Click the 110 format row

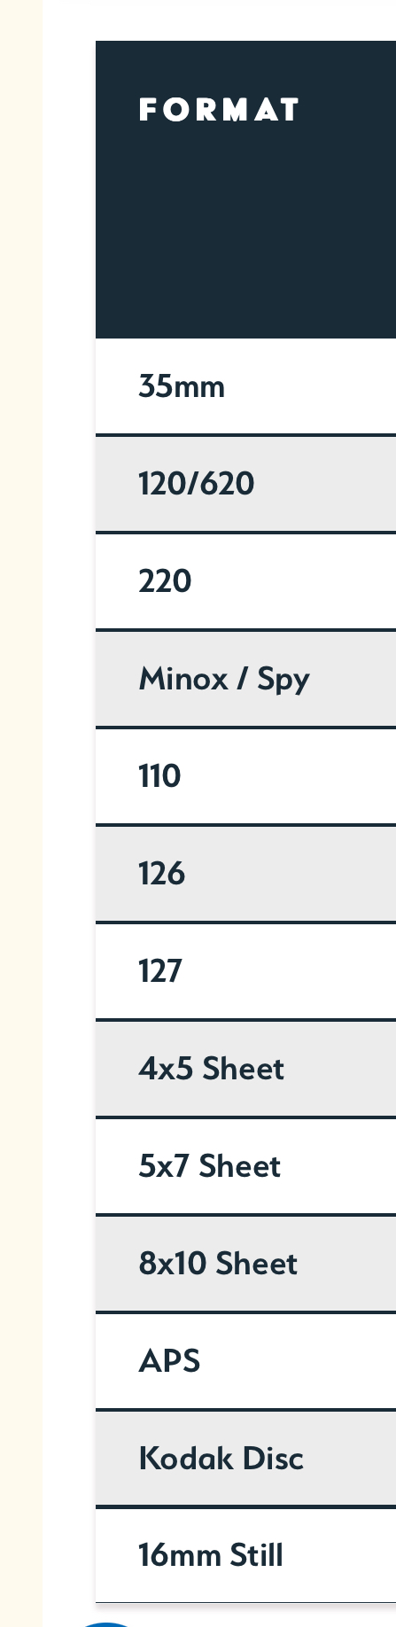tap(245, 776)
